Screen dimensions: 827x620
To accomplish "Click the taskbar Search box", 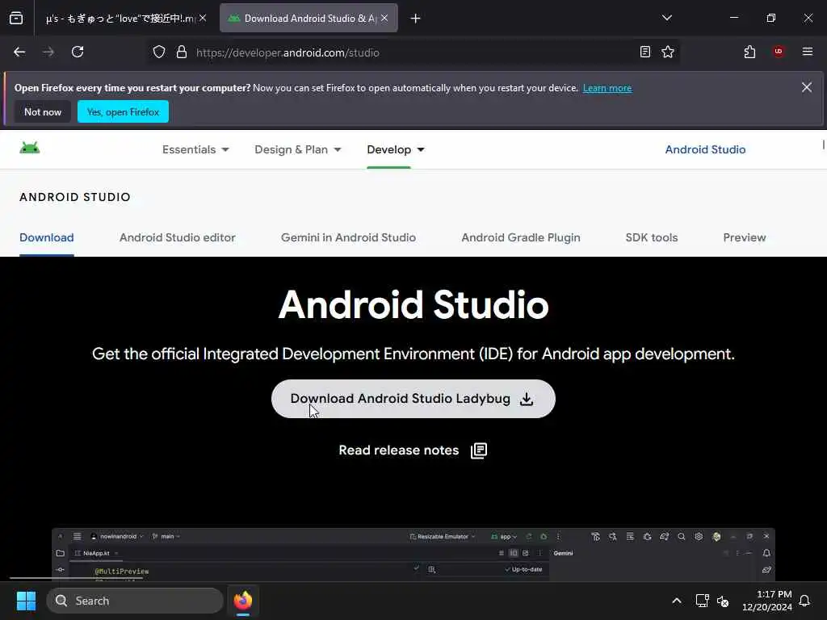I will pos(135,601).
